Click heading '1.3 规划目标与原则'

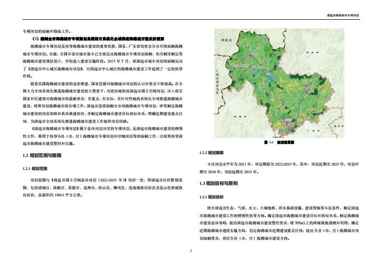(x=219, y=184)
